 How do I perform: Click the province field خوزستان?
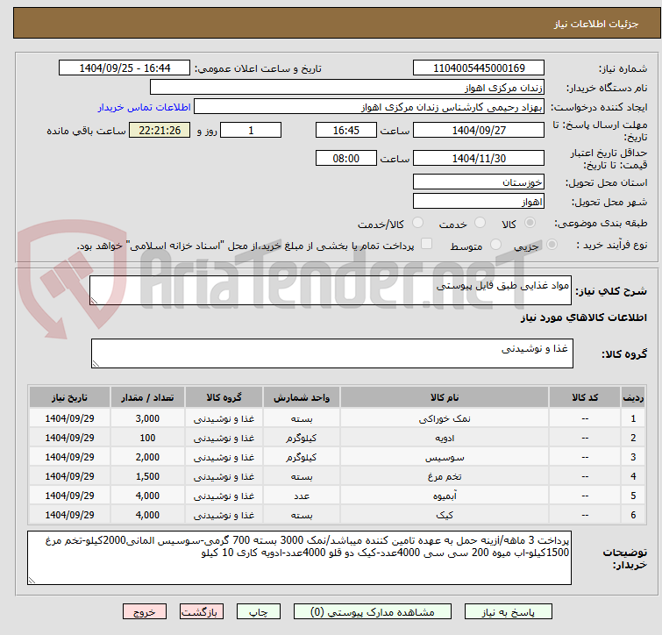pos(479,182)
